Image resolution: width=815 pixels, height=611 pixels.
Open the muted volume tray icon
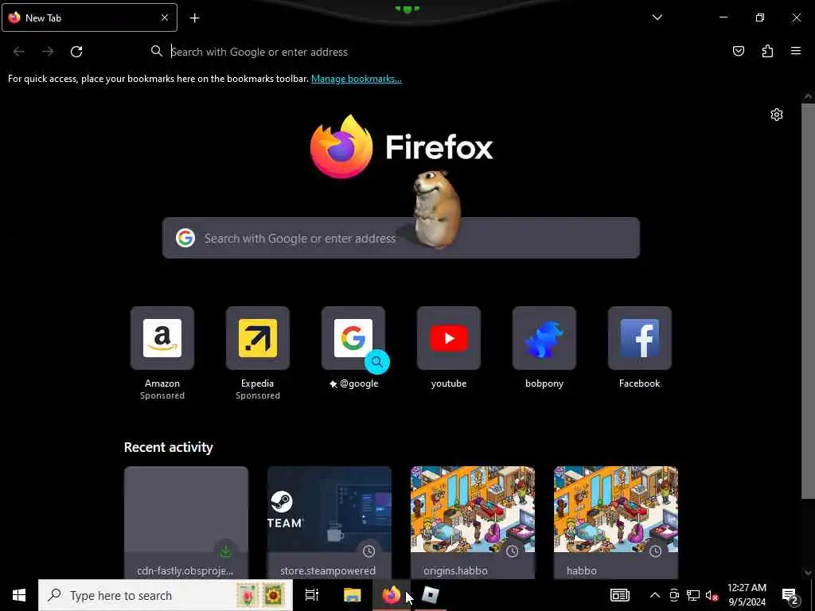712,595
